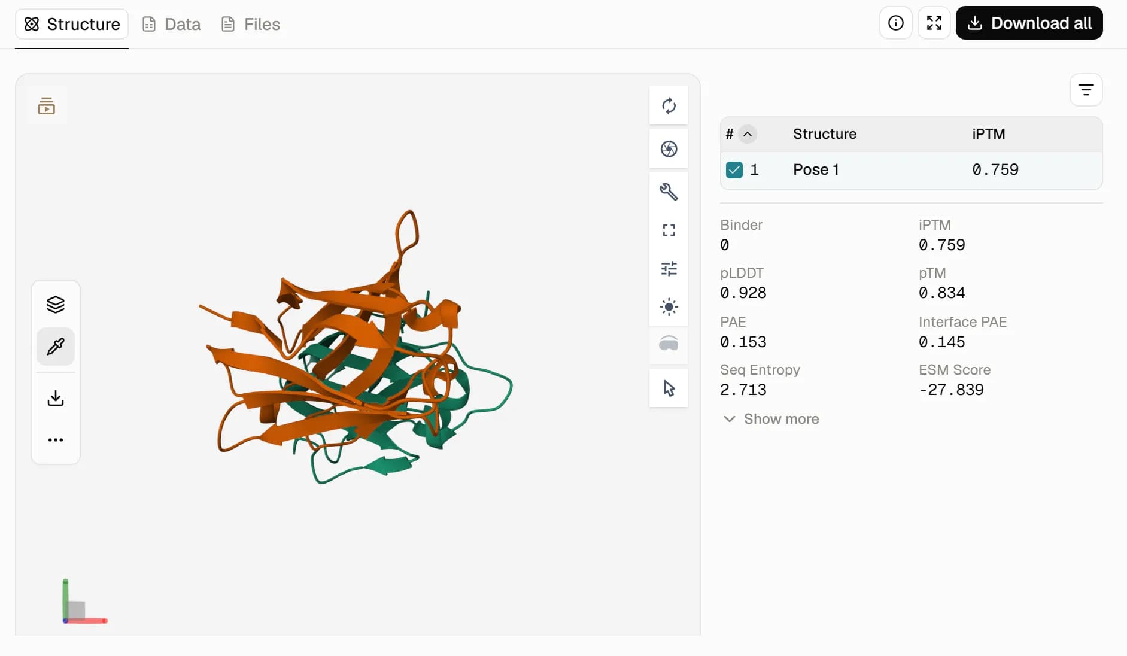Click the VR headset icon
This screenshot has width=1127, height=656.
click(669, 344)
